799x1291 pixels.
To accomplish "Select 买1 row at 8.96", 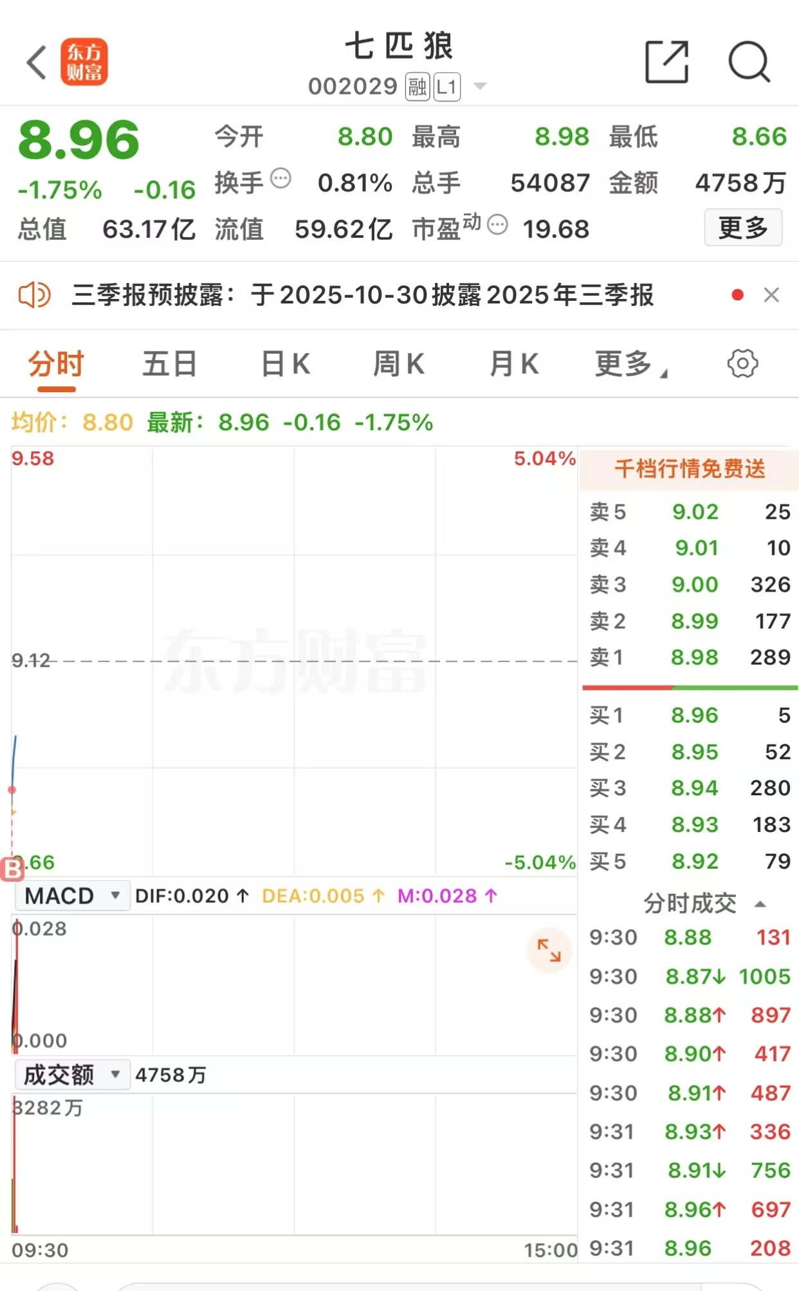I will [x=690, y=715].
